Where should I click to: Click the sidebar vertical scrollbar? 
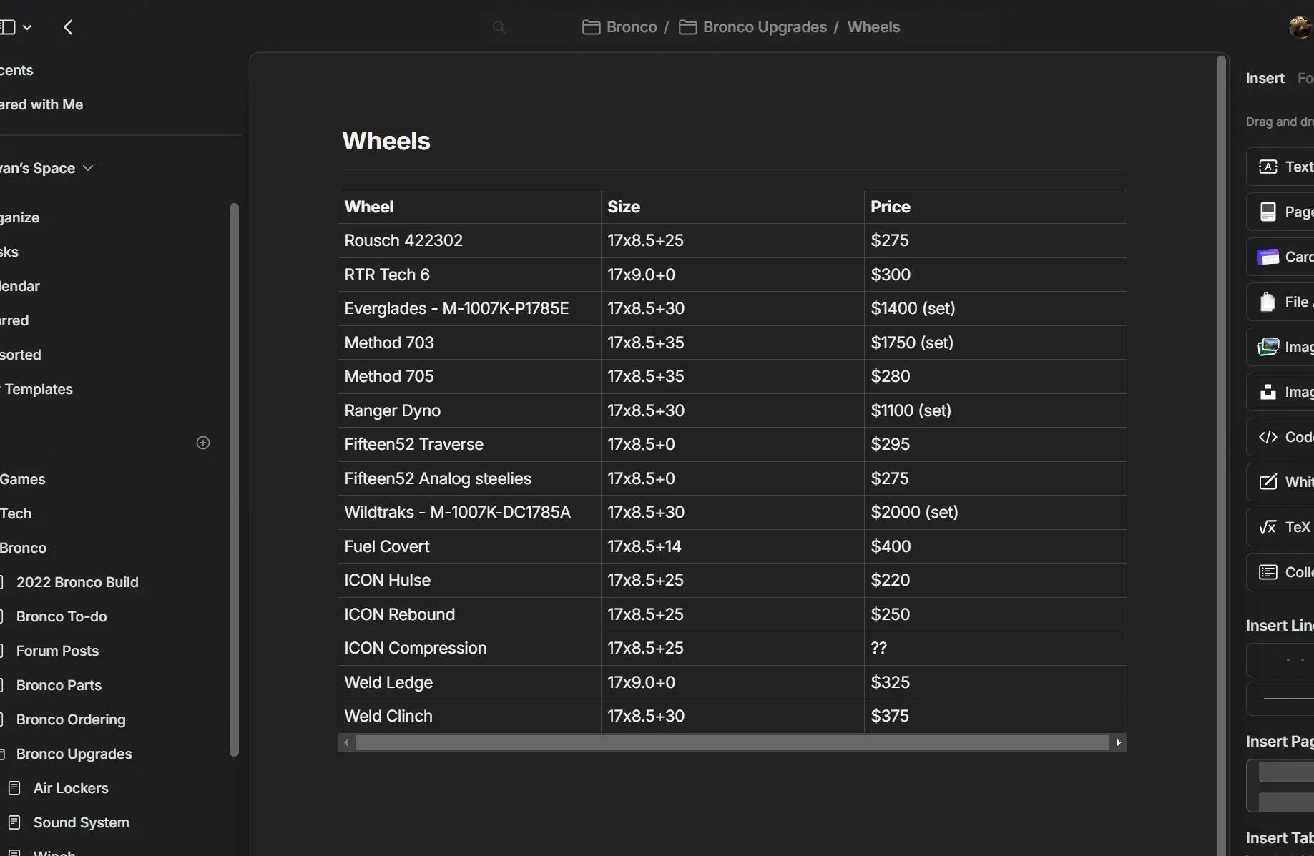click(234, 479)
